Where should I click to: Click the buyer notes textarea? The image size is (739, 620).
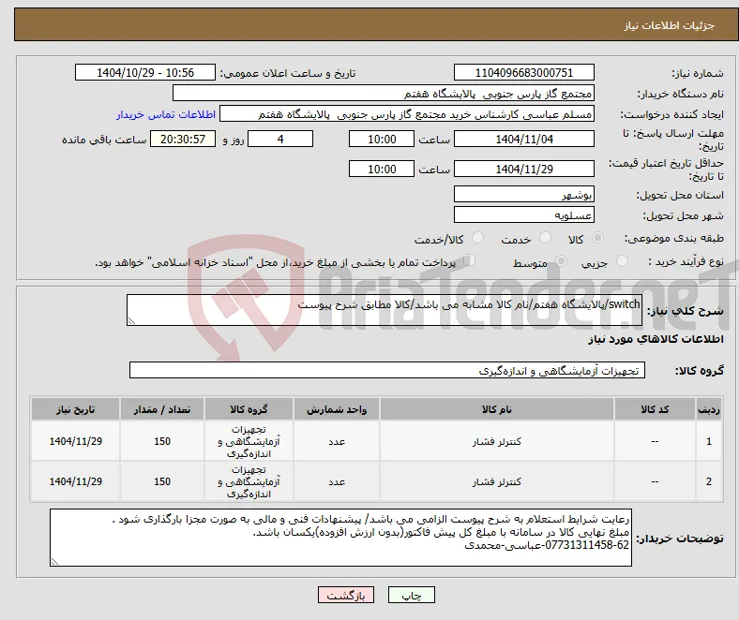[x=340, y=538]
